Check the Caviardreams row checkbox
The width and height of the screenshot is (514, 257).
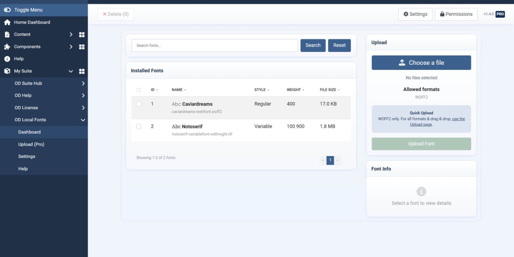coord(138,104)
